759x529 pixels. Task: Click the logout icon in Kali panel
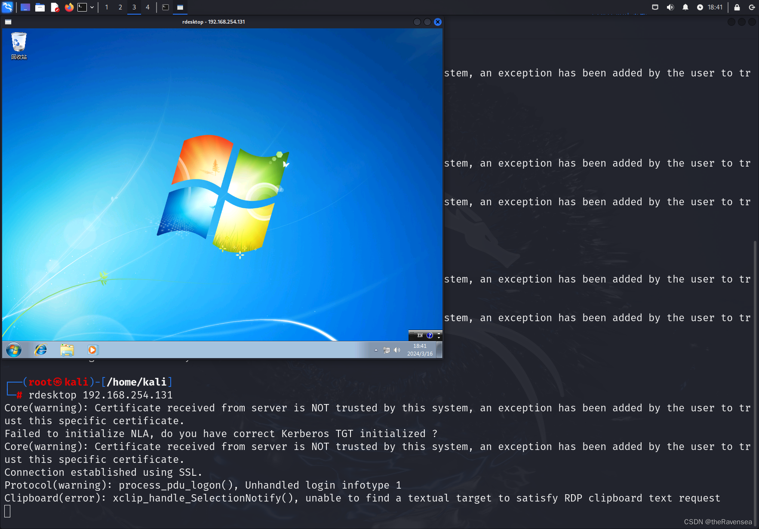[752, 7]
